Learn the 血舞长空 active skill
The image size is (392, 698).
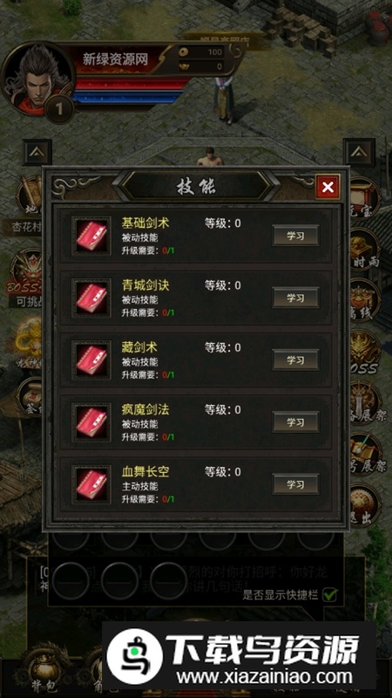pyautogui.click(x=295, y=484)
